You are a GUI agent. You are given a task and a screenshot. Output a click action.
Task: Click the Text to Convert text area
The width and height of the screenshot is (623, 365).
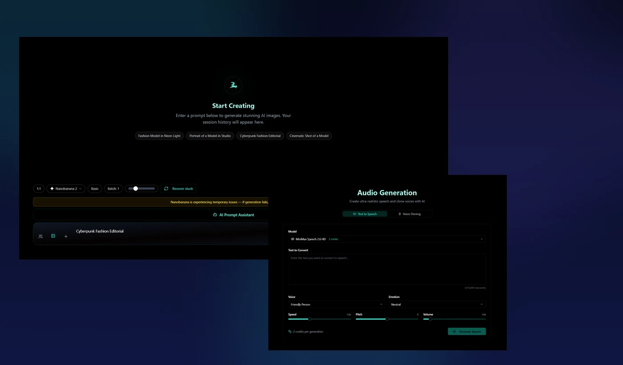387,269
